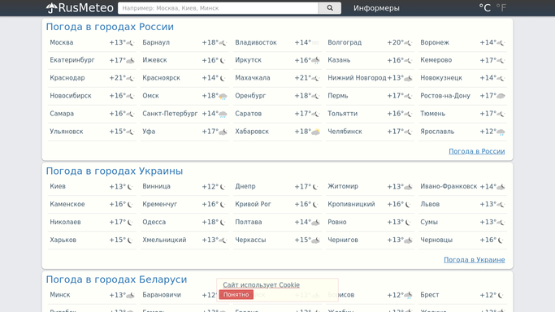555x312 pixels.
Task: Click the crescent moon icon beside Киев
Action: [x=130, y=187]
